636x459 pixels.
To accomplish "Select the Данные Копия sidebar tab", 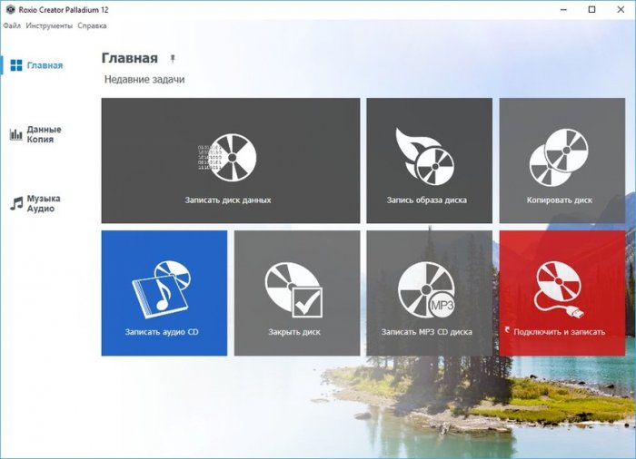I will (x=35, y=134).
